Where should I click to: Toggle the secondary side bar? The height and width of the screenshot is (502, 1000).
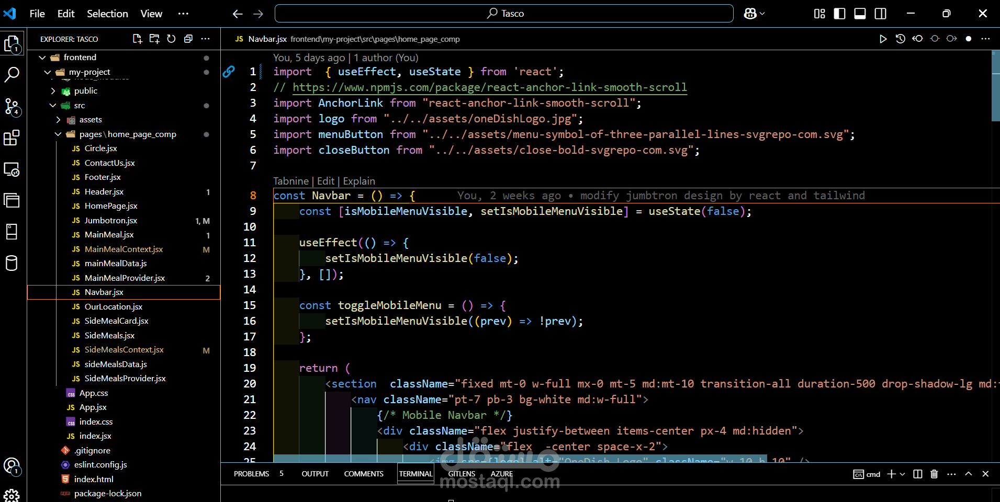pos(881,14)
